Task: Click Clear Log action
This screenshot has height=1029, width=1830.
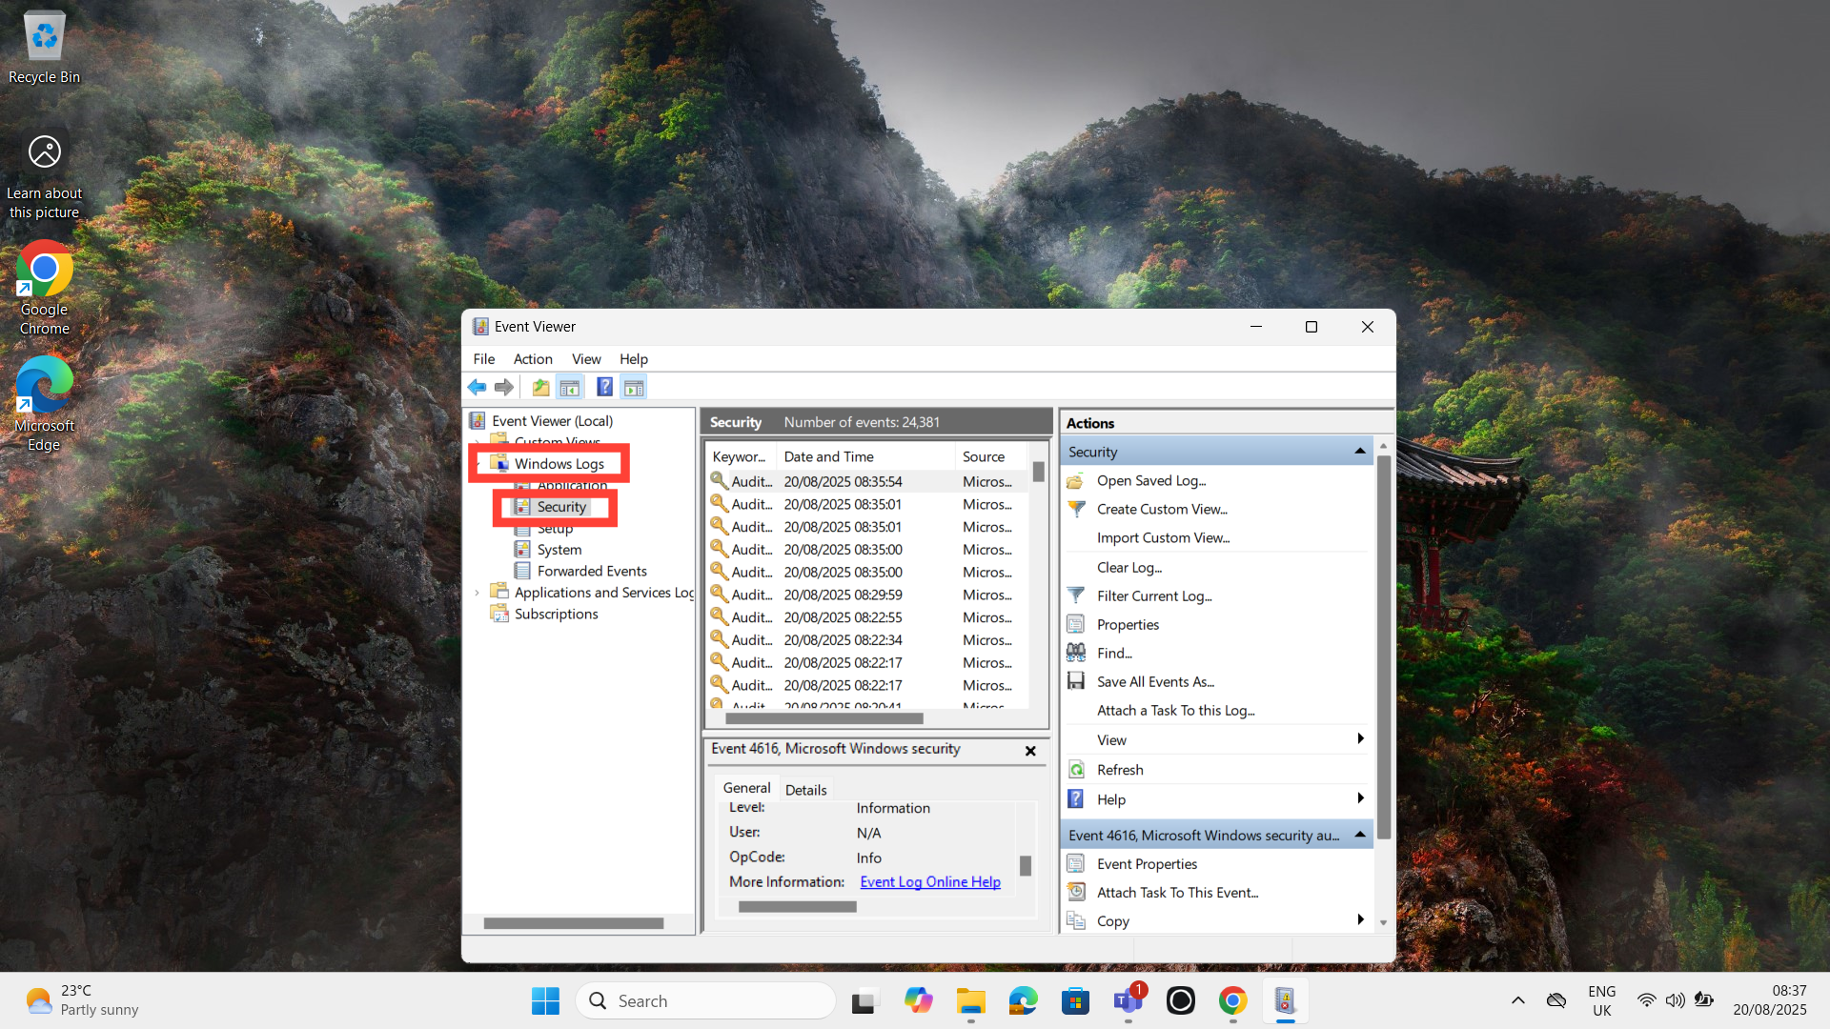Action: click(1128, 568)
